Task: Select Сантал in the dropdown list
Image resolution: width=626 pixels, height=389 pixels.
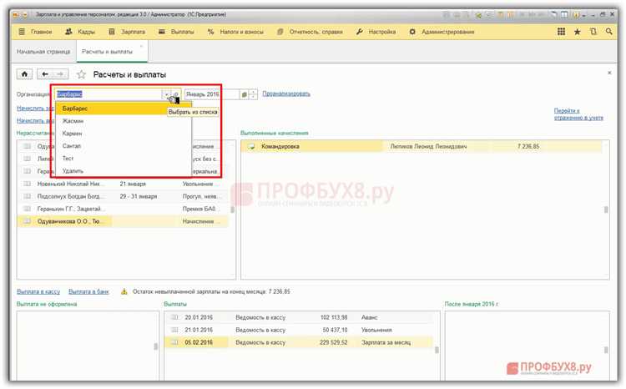Action: (124, 146)
